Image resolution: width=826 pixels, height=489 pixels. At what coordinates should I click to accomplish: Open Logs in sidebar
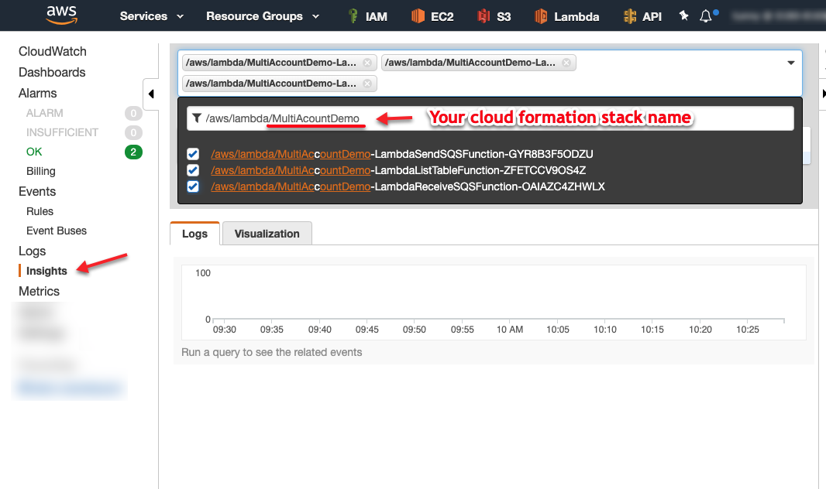32,251
